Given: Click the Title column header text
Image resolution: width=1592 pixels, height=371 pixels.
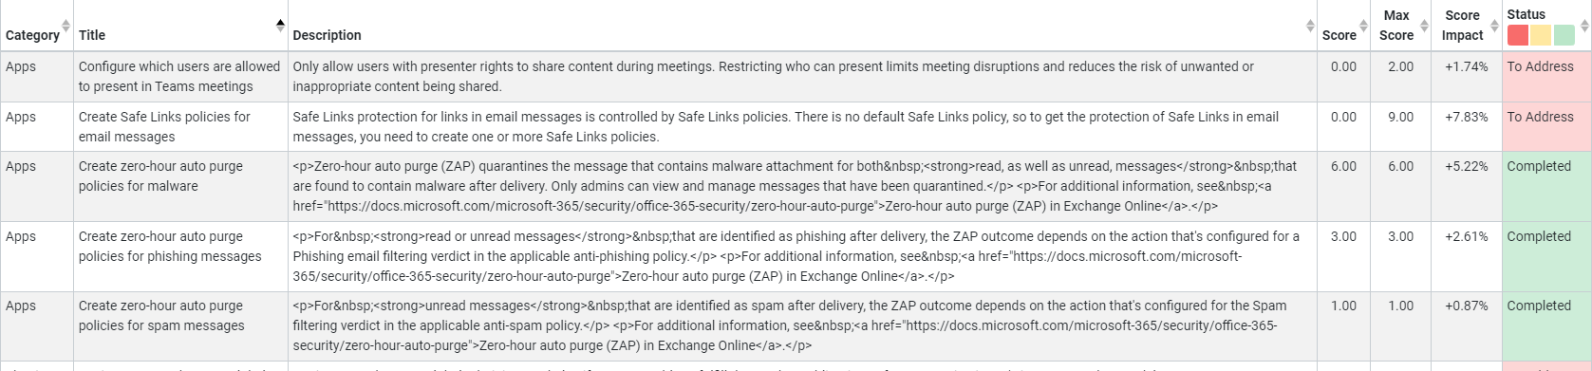Looking at the screenshot, I should click(x=92, y=35).
